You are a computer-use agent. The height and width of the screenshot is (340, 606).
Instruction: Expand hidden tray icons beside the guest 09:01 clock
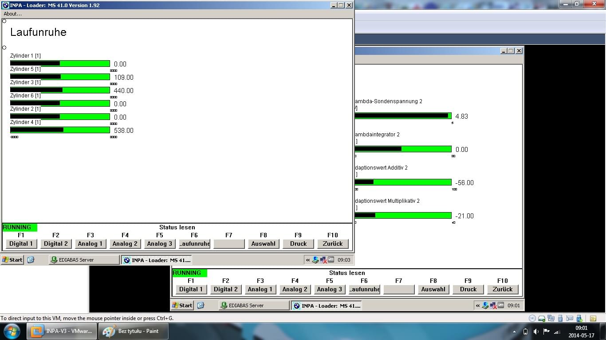tap(478, 305)
